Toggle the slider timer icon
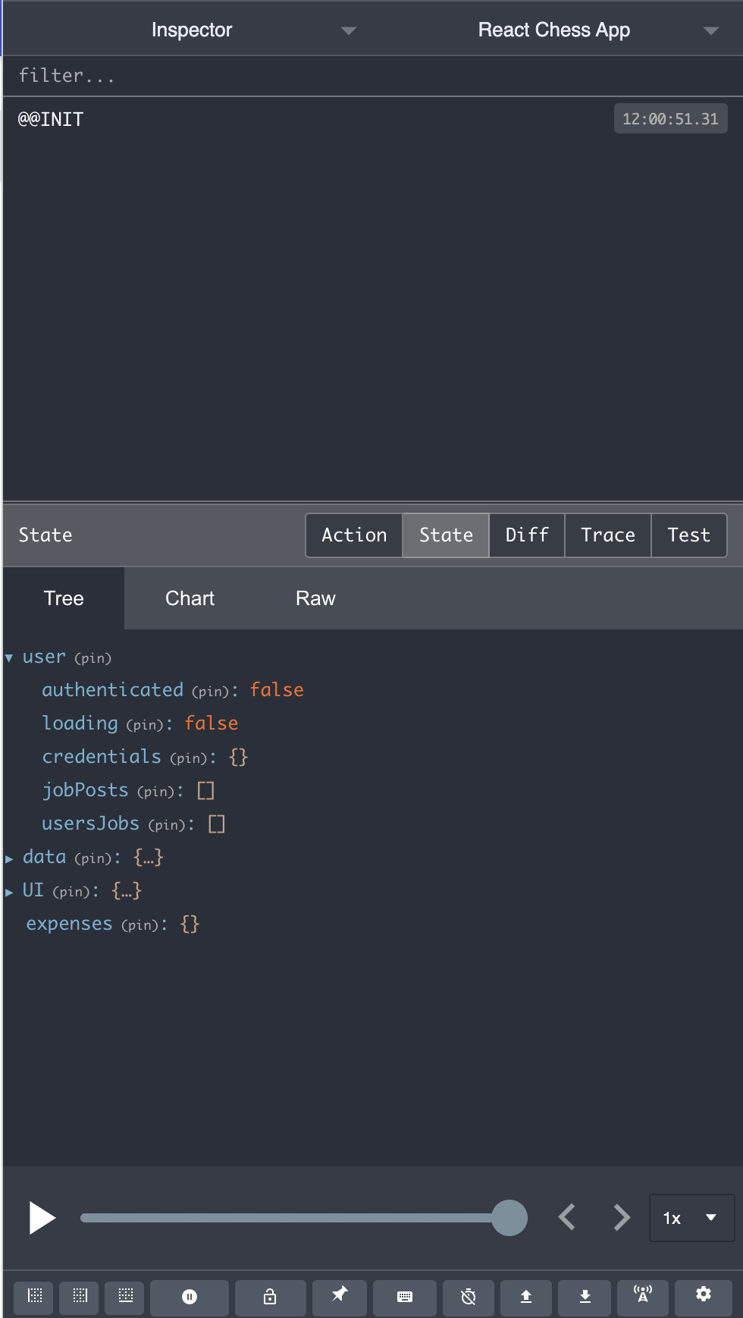 (x=469, y=1297)
